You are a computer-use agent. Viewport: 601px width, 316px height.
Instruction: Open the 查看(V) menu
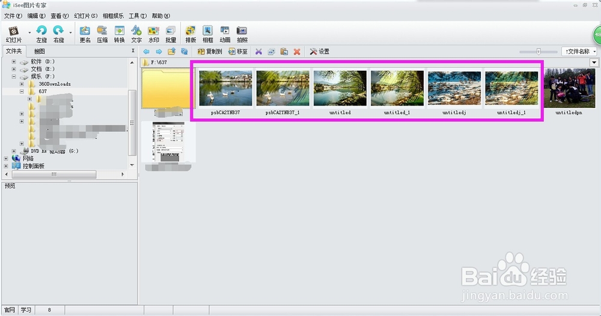[59, 16]
